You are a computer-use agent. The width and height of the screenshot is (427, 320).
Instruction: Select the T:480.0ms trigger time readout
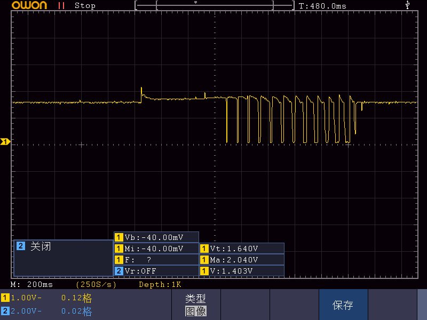(322, 6)
